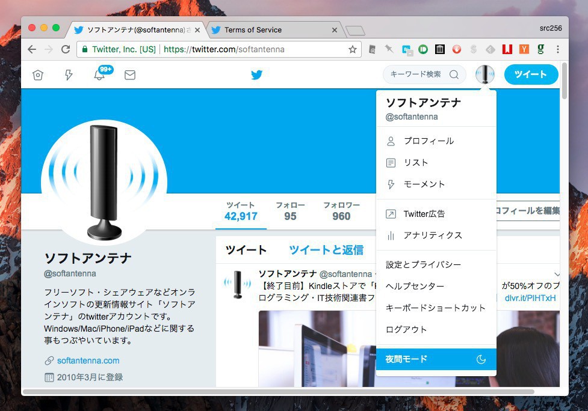
Task: Switch to the Terms of Service tab
Action: click(x=274, y=30)
